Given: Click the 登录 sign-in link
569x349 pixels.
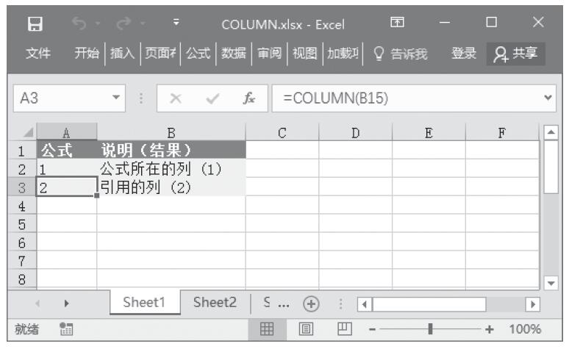Looking at the screenshot, I should pyautogui.click(x=463, y=53).
